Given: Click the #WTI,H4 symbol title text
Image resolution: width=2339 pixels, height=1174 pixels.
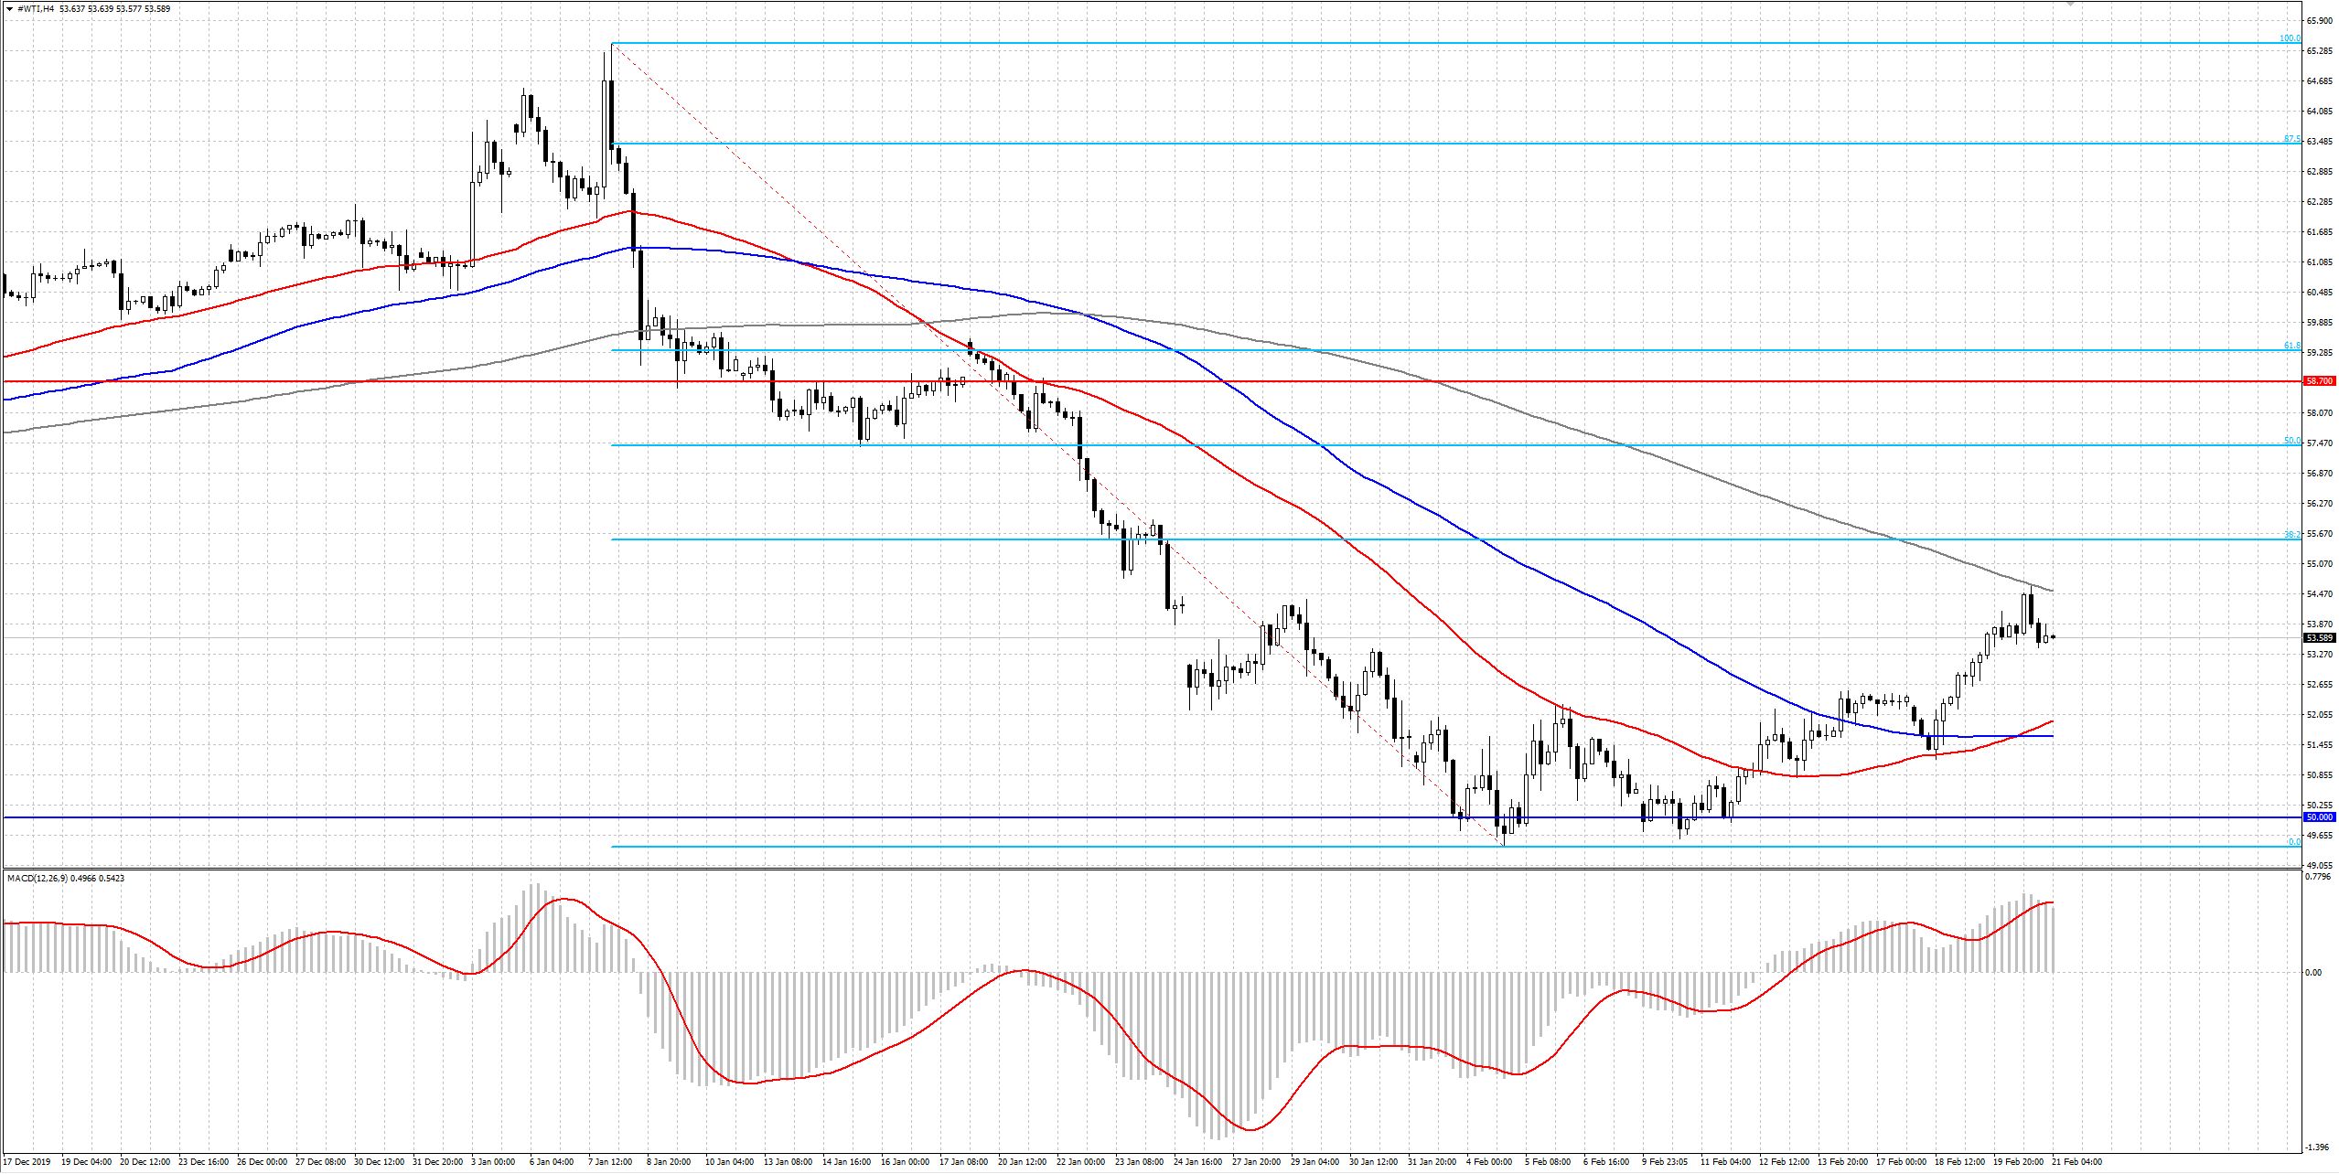Looking at the screenshot, I should tap(35, 8).
